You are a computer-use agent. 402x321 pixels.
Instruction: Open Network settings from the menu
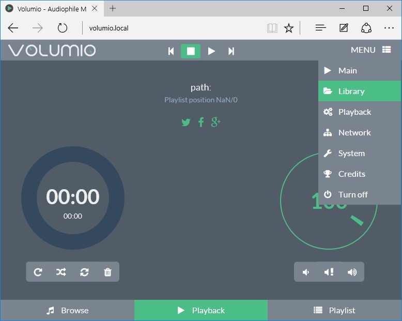click(x=360, y=132)
